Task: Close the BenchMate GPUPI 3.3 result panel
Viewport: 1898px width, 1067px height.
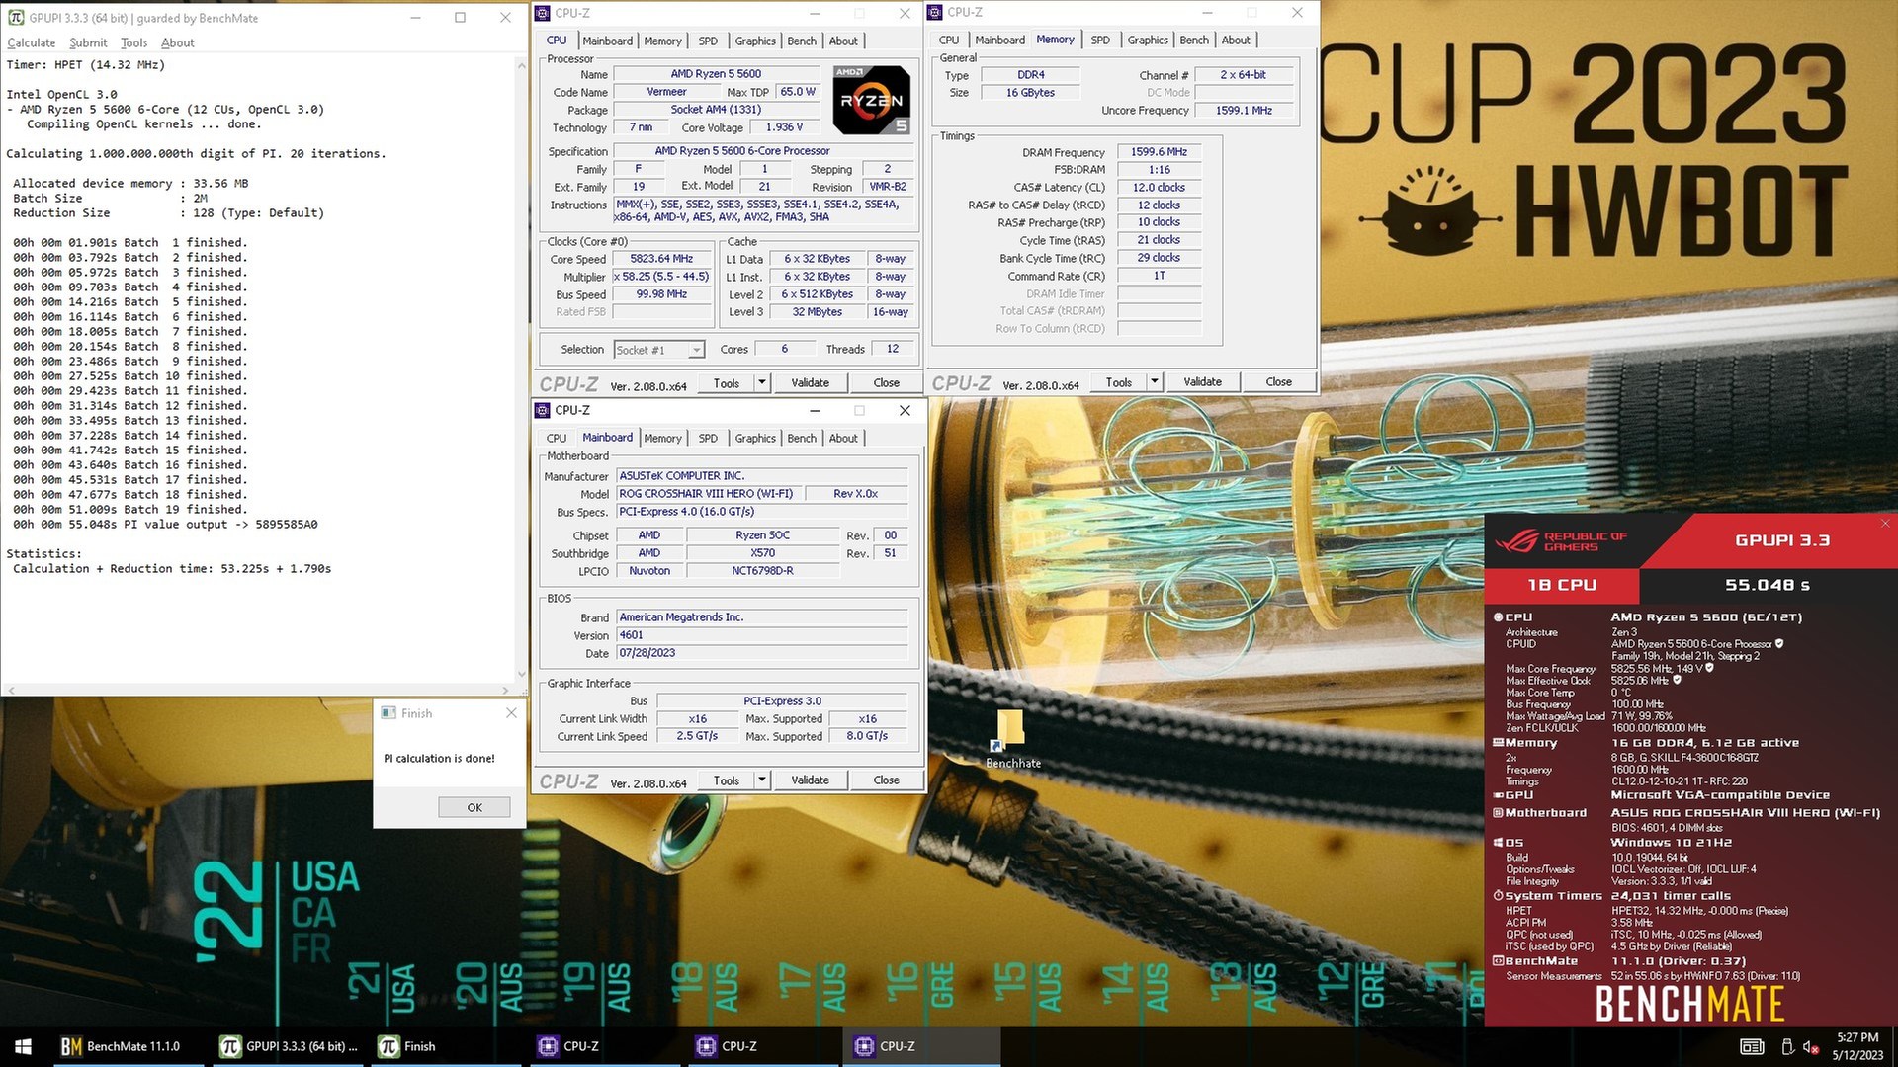Action: click(1884, 524)
